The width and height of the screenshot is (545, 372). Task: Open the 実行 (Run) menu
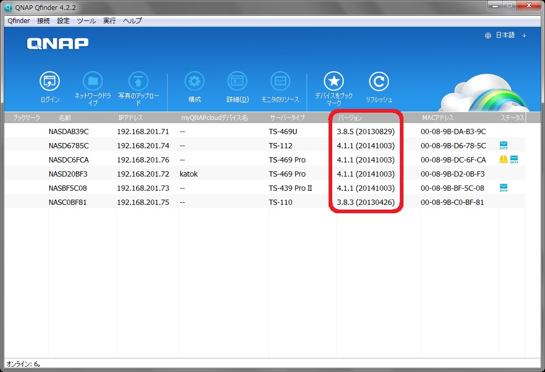click(109, 21)
